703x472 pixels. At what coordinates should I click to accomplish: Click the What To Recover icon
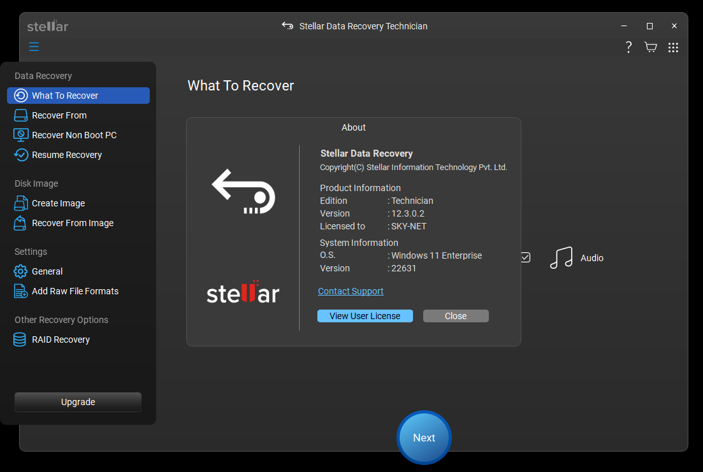(20, 96)
